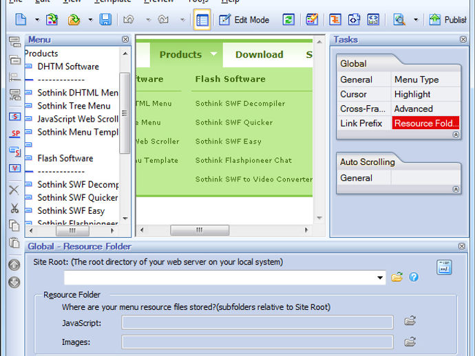Select Sothink SWF Quicker tree item
Image resolution: width=475 pixels, height=356 pixels.
pyautogui.click(x=78, y=197)
